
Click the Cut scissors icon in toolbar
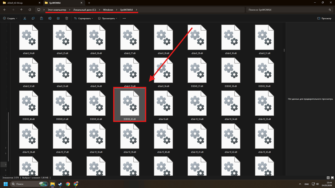[25, 18]
